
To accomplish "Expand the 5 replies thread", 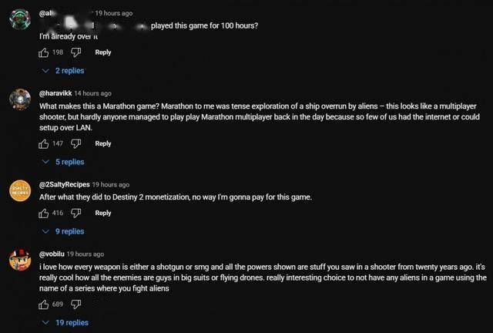I will pos(63,162).
